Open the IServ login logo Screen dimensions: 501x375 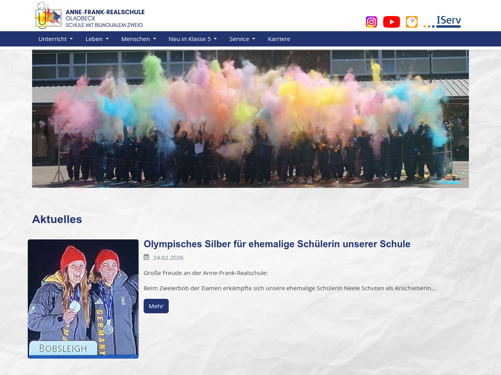coord(443,21)
